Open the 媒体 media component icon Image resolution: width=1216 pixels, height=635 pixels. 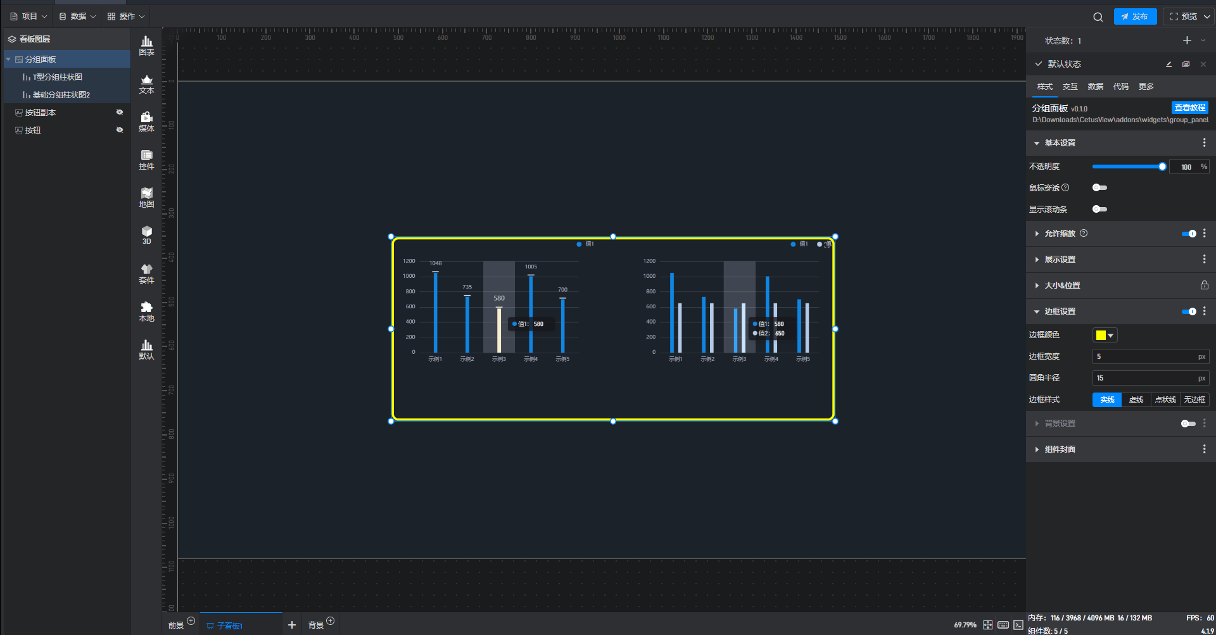pyautogui.click(x=146, y=122)
